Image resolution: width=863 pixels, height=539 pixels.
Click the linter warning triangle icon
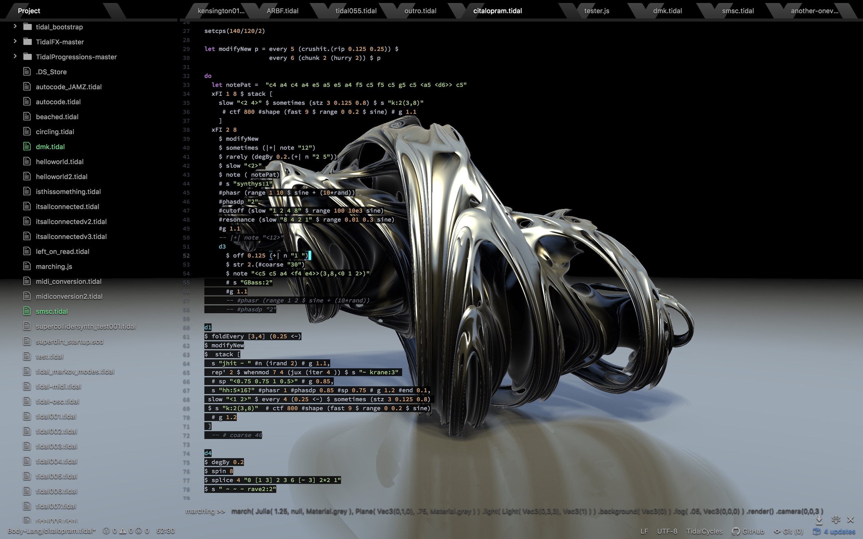[x=123, y=531]
